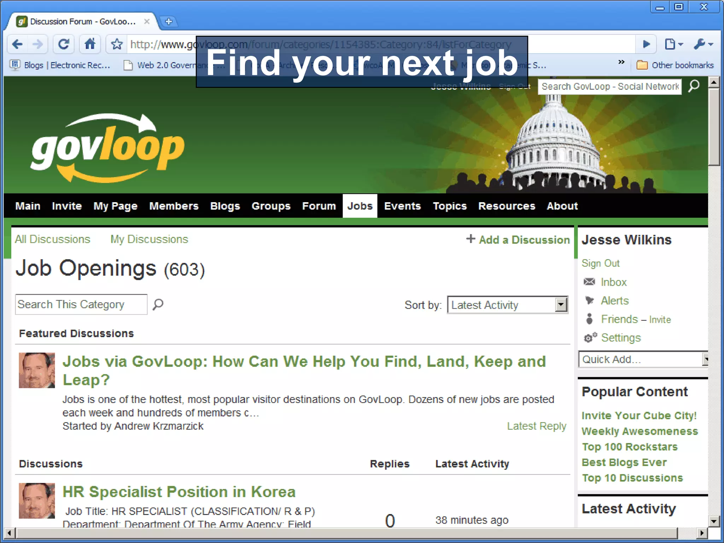Click the Search This Category field
The image size is (724, 543).
tap(81, 304)
